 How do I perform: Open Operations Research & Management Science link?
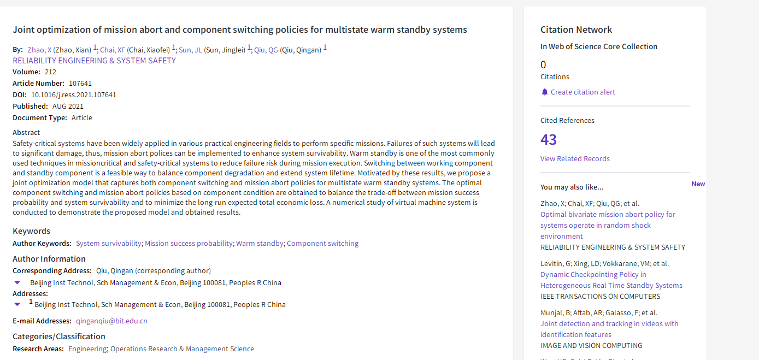pos(182,349)
